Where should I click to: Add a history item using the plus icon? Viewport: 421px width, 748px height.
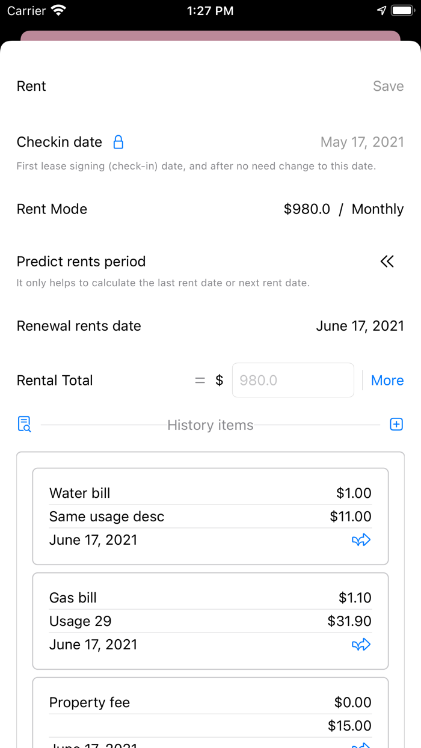point(396,425)
